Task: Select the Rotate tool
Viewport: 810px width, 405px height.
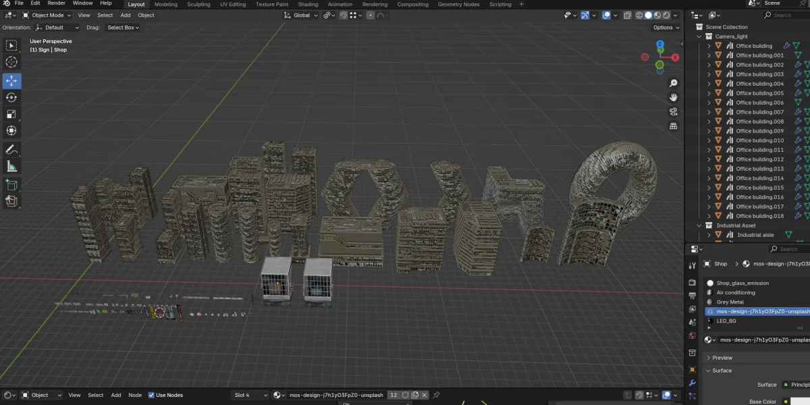Action: coord(11,97)
